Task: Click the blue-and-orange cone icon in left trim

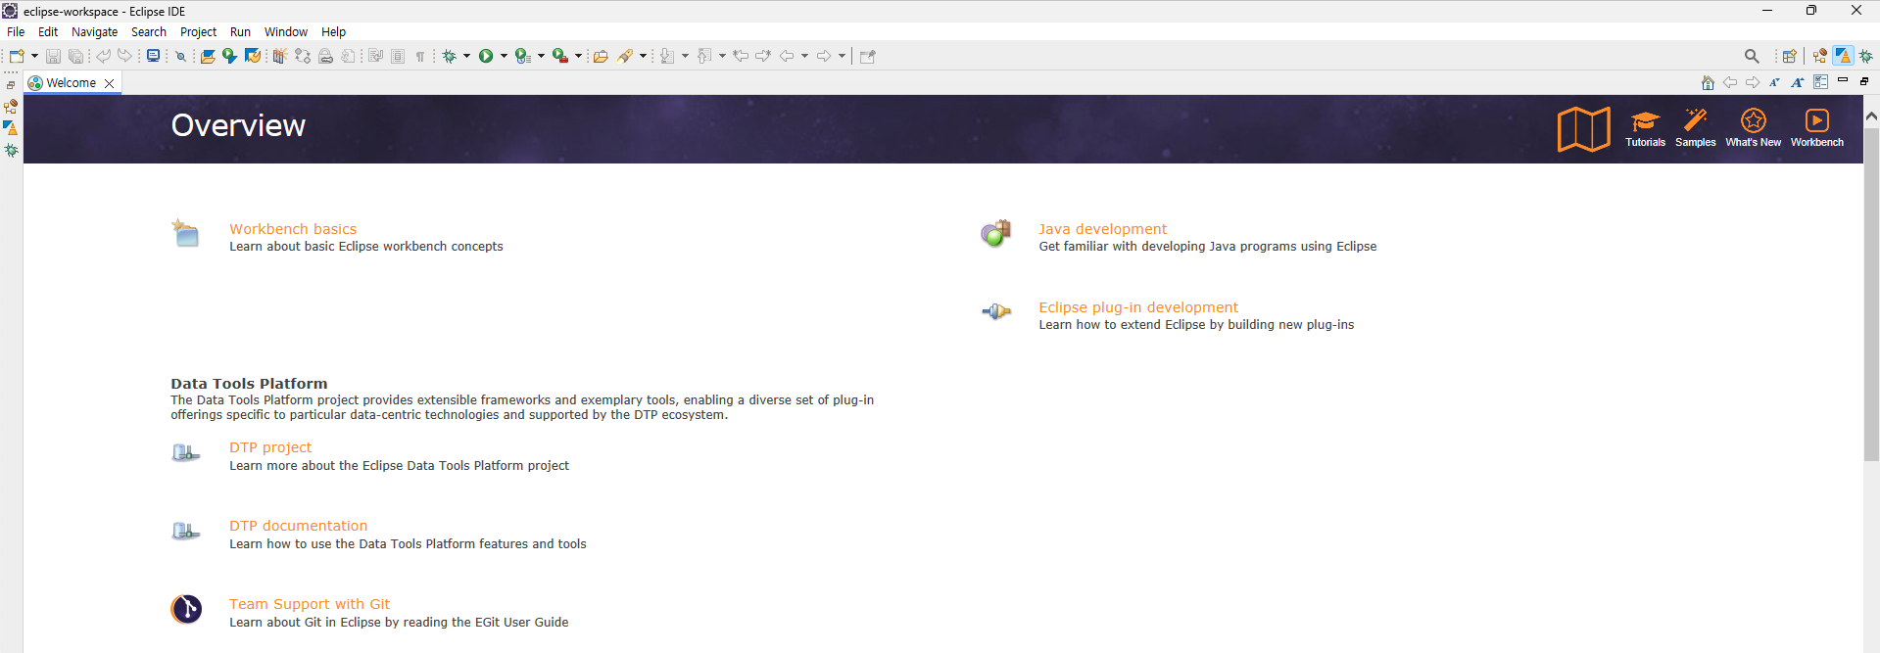Action: (x=11, y=127)
